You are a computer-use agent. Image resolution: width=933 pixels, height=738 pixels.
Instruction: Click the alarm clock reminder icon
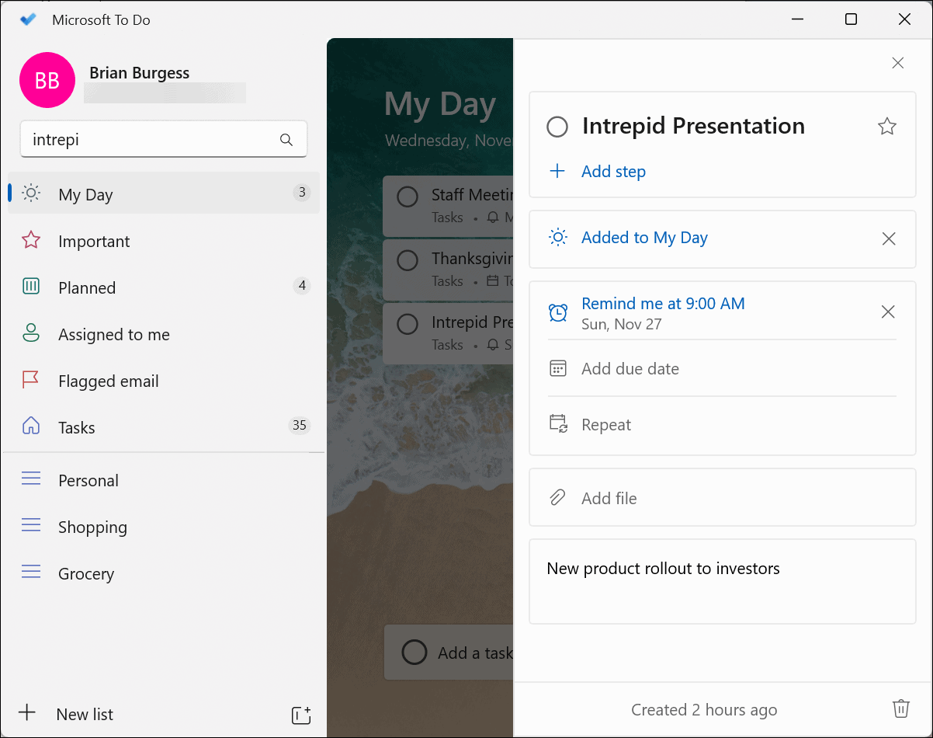coord(557,312)
